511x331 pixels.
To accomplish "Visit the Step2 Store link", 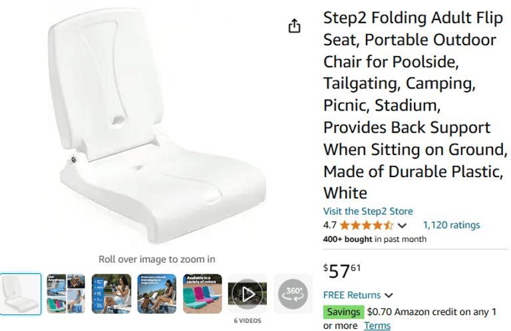I will [x=368, y=211].
